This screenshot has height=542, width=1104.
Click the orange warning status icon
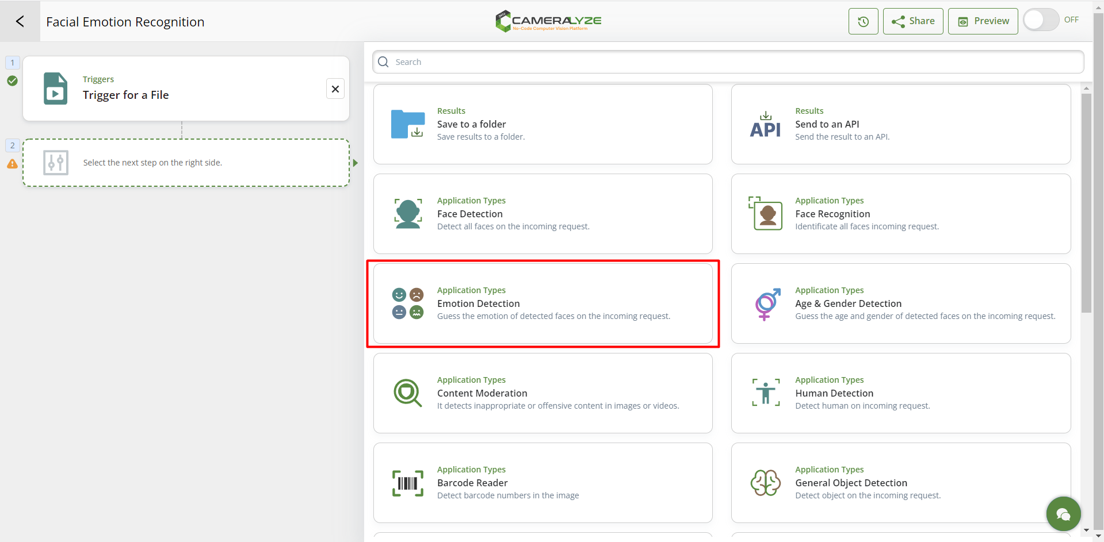pyautogui.click(x=12, y=164)
